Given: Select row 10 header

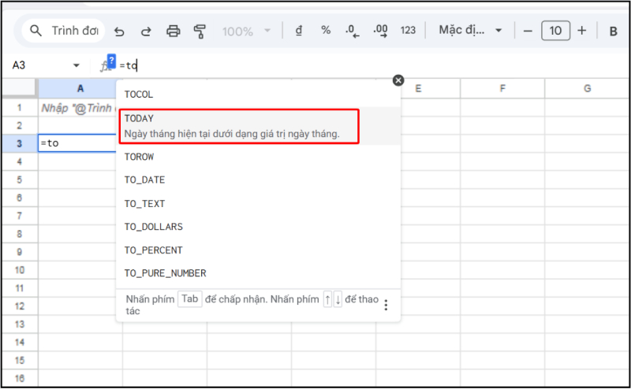Looking at the screenshot, I should click(x=19, y=270).
